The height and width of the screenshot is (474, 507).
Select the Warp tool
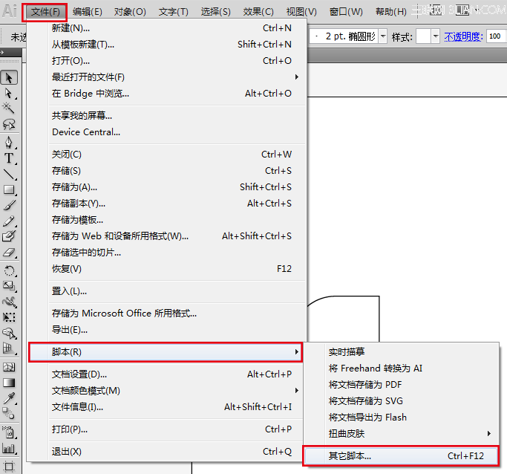pyautogui.click(x=9, y=302)
